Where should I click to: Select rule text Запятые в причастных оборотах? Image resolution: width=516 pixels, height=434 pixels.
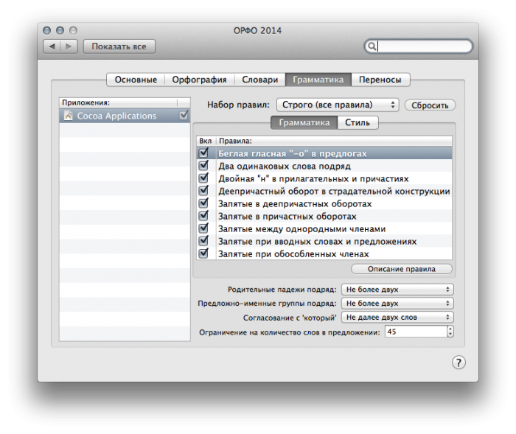coord(287,216)
